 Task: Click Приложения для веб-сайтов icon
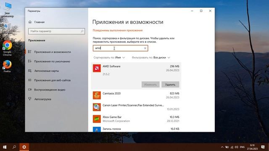(30, 80)
